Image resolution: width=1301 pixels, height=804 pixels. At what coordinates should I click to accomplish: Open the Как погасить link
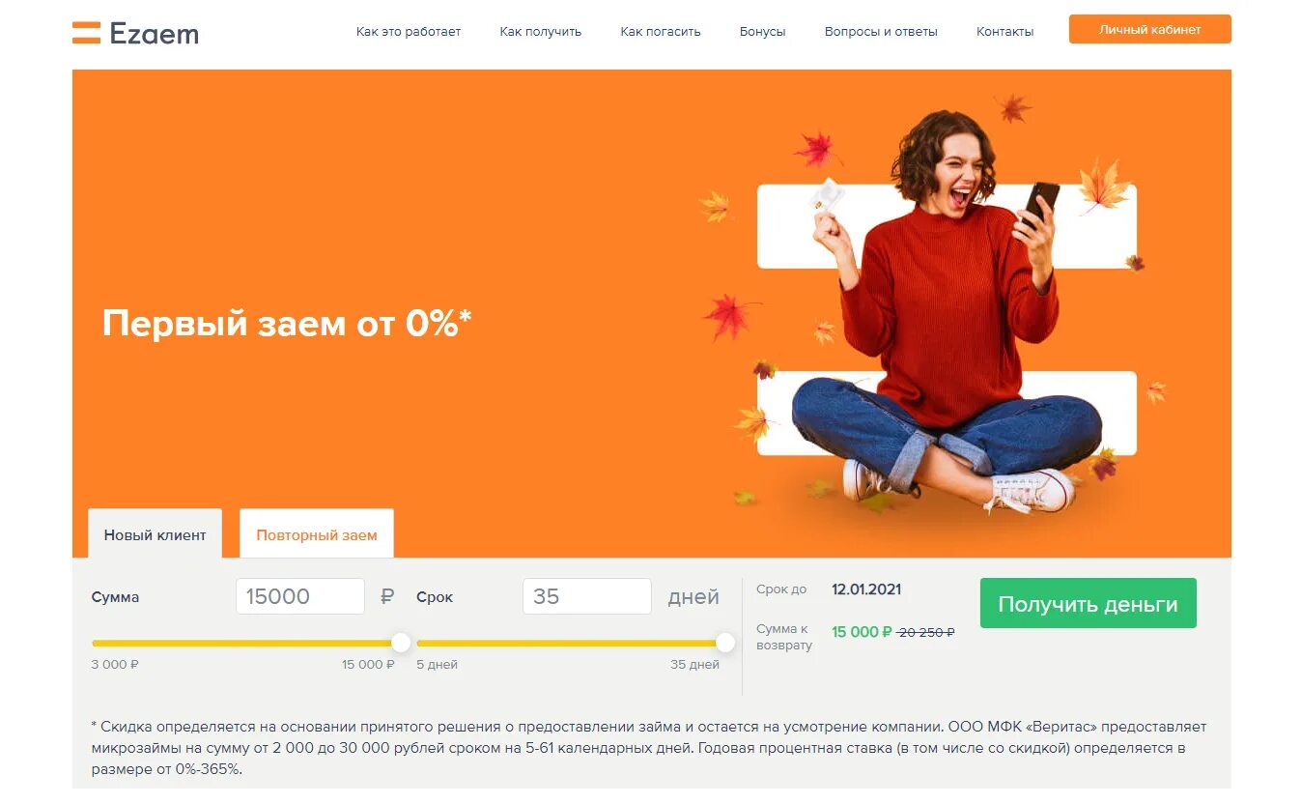(661, 32)
